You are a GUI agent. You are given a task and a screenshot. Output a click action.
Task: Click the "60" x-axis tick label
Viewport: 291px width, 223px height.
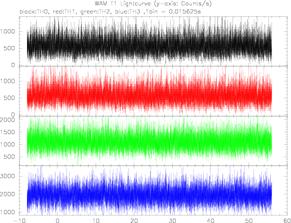click(x=287, y=221)
